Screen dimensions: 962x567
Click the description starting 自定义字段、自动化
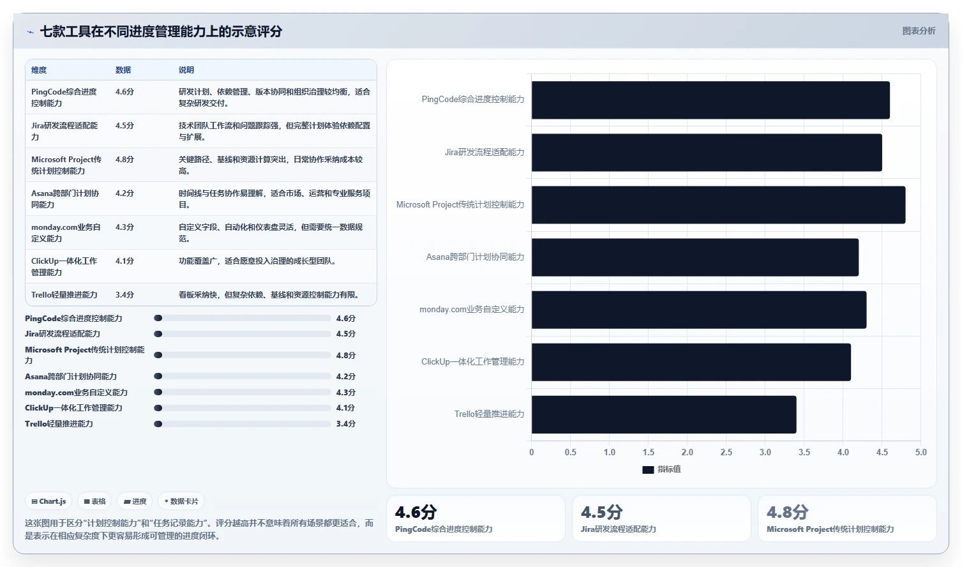click(x=271, y=232)
